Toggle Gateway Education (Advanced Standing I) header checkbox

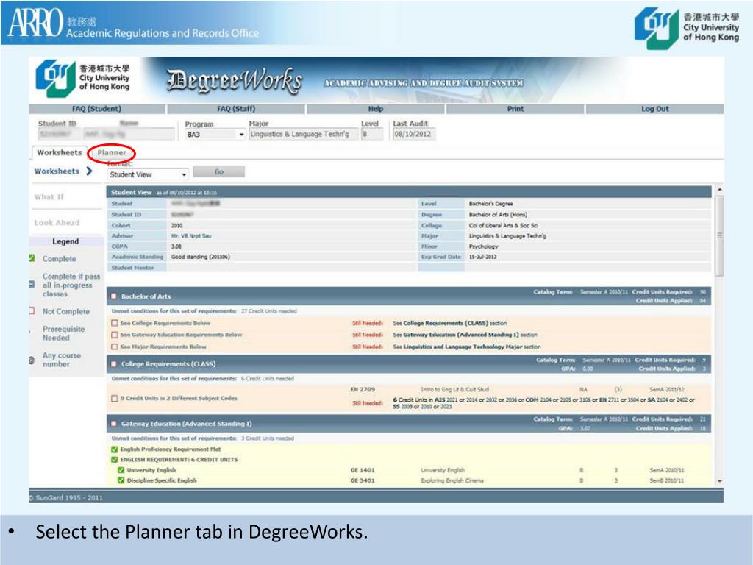click(114, 424)
